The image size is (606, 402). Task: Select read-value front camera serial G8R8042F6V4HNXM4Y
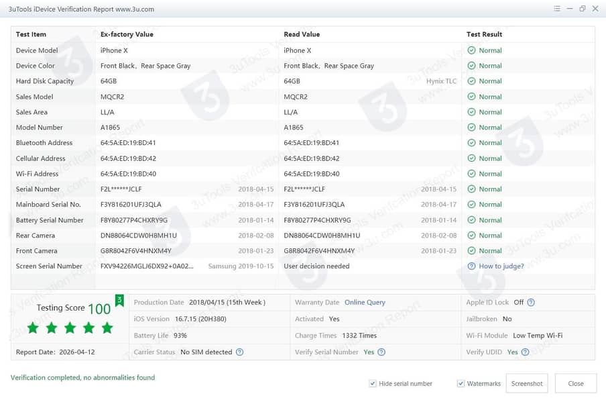(319, 251)
